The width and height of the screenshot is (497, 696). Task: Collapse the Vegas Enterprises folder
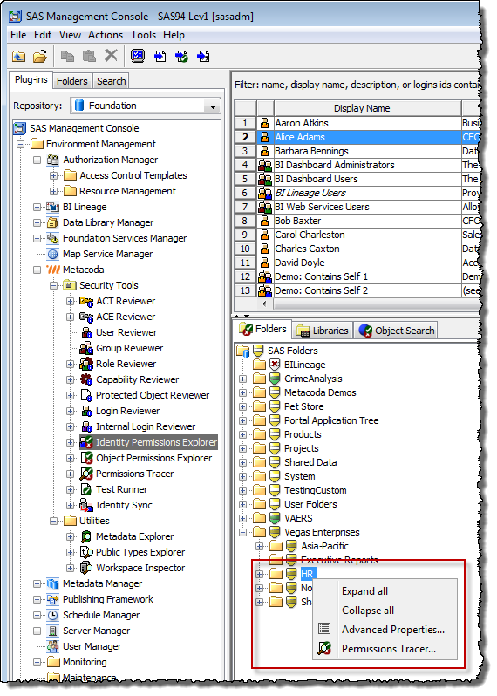click(x=242, y=532)
